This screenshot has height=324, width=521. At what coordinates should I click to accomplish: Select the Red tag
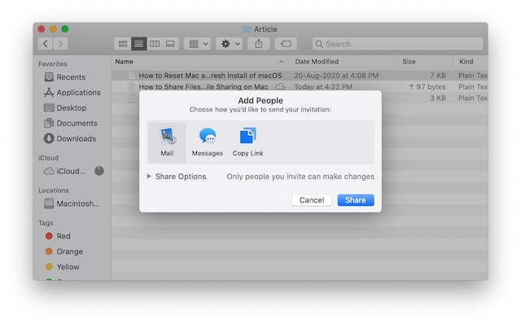pyautogui.click(x=58, y=236)
